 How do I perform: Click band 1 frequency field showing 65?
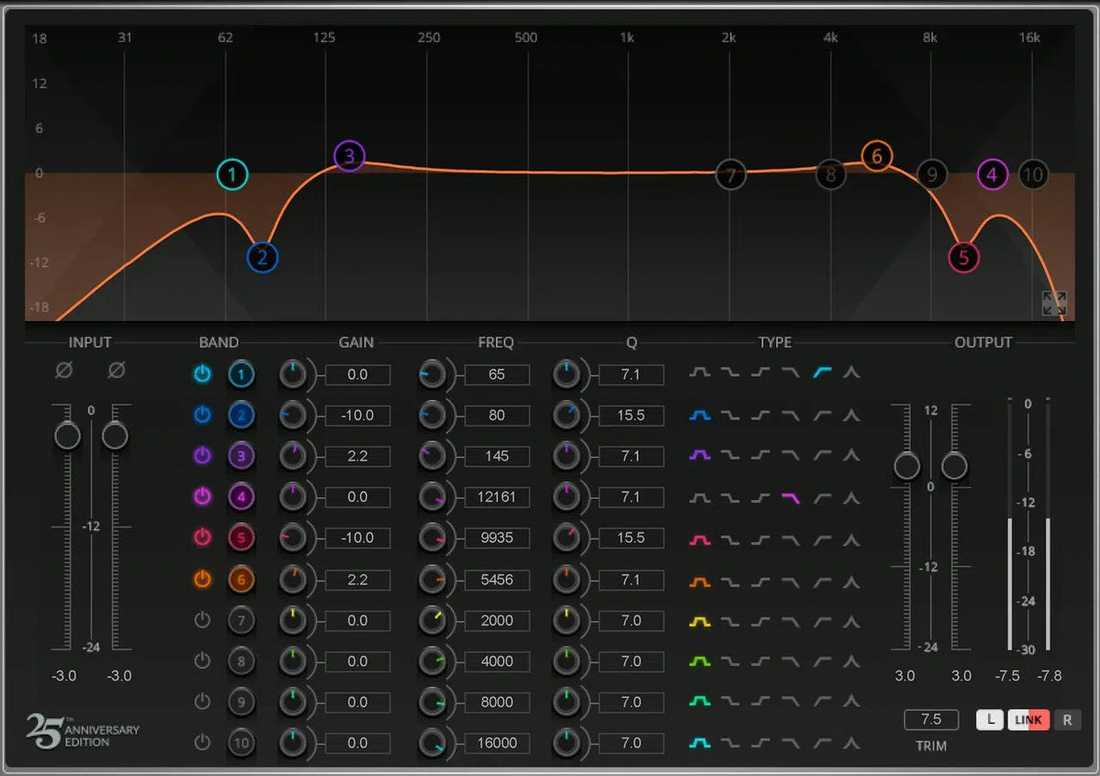coord(496,373)
